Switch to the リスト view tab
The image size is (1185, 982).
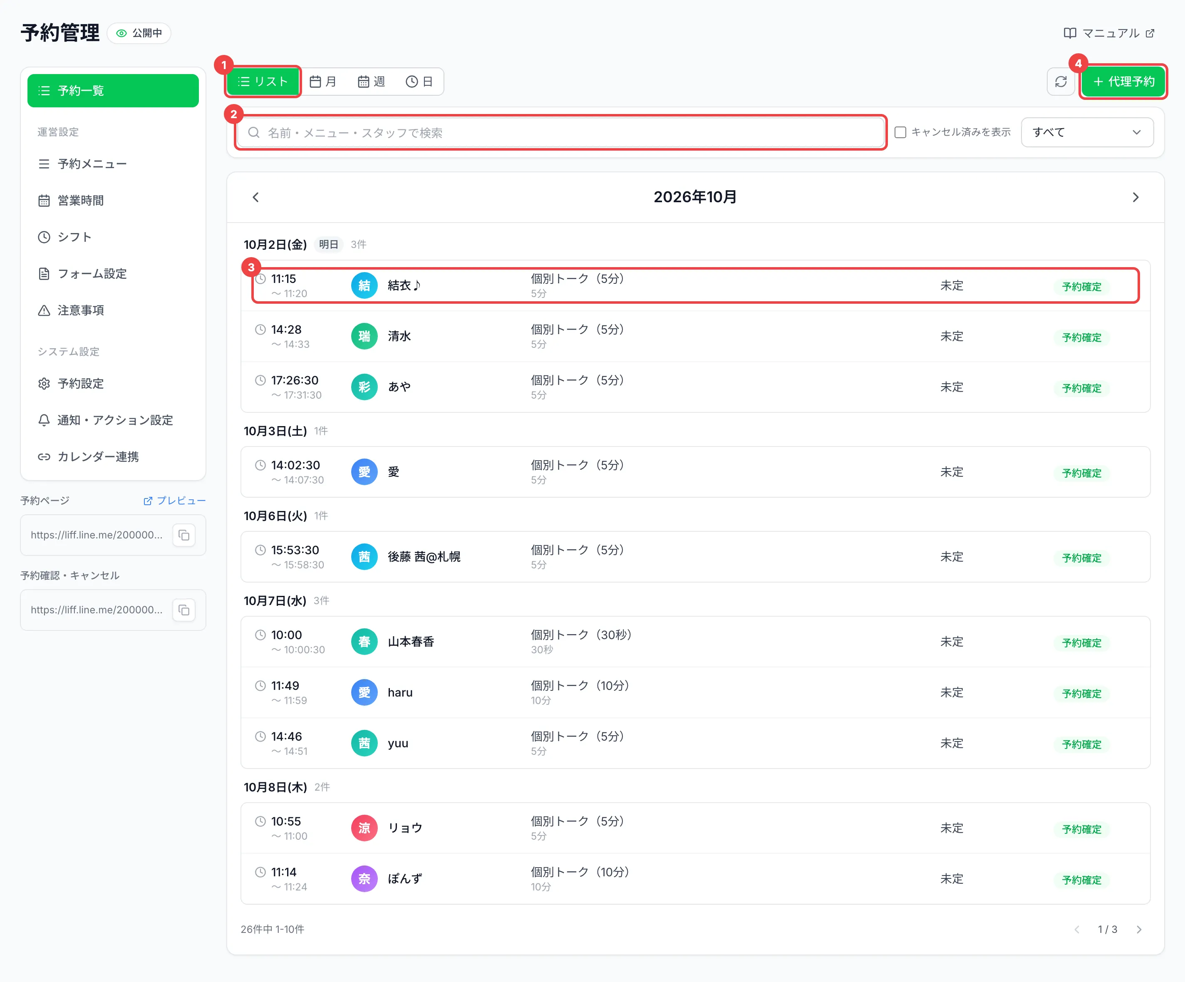tap(263, 82)
